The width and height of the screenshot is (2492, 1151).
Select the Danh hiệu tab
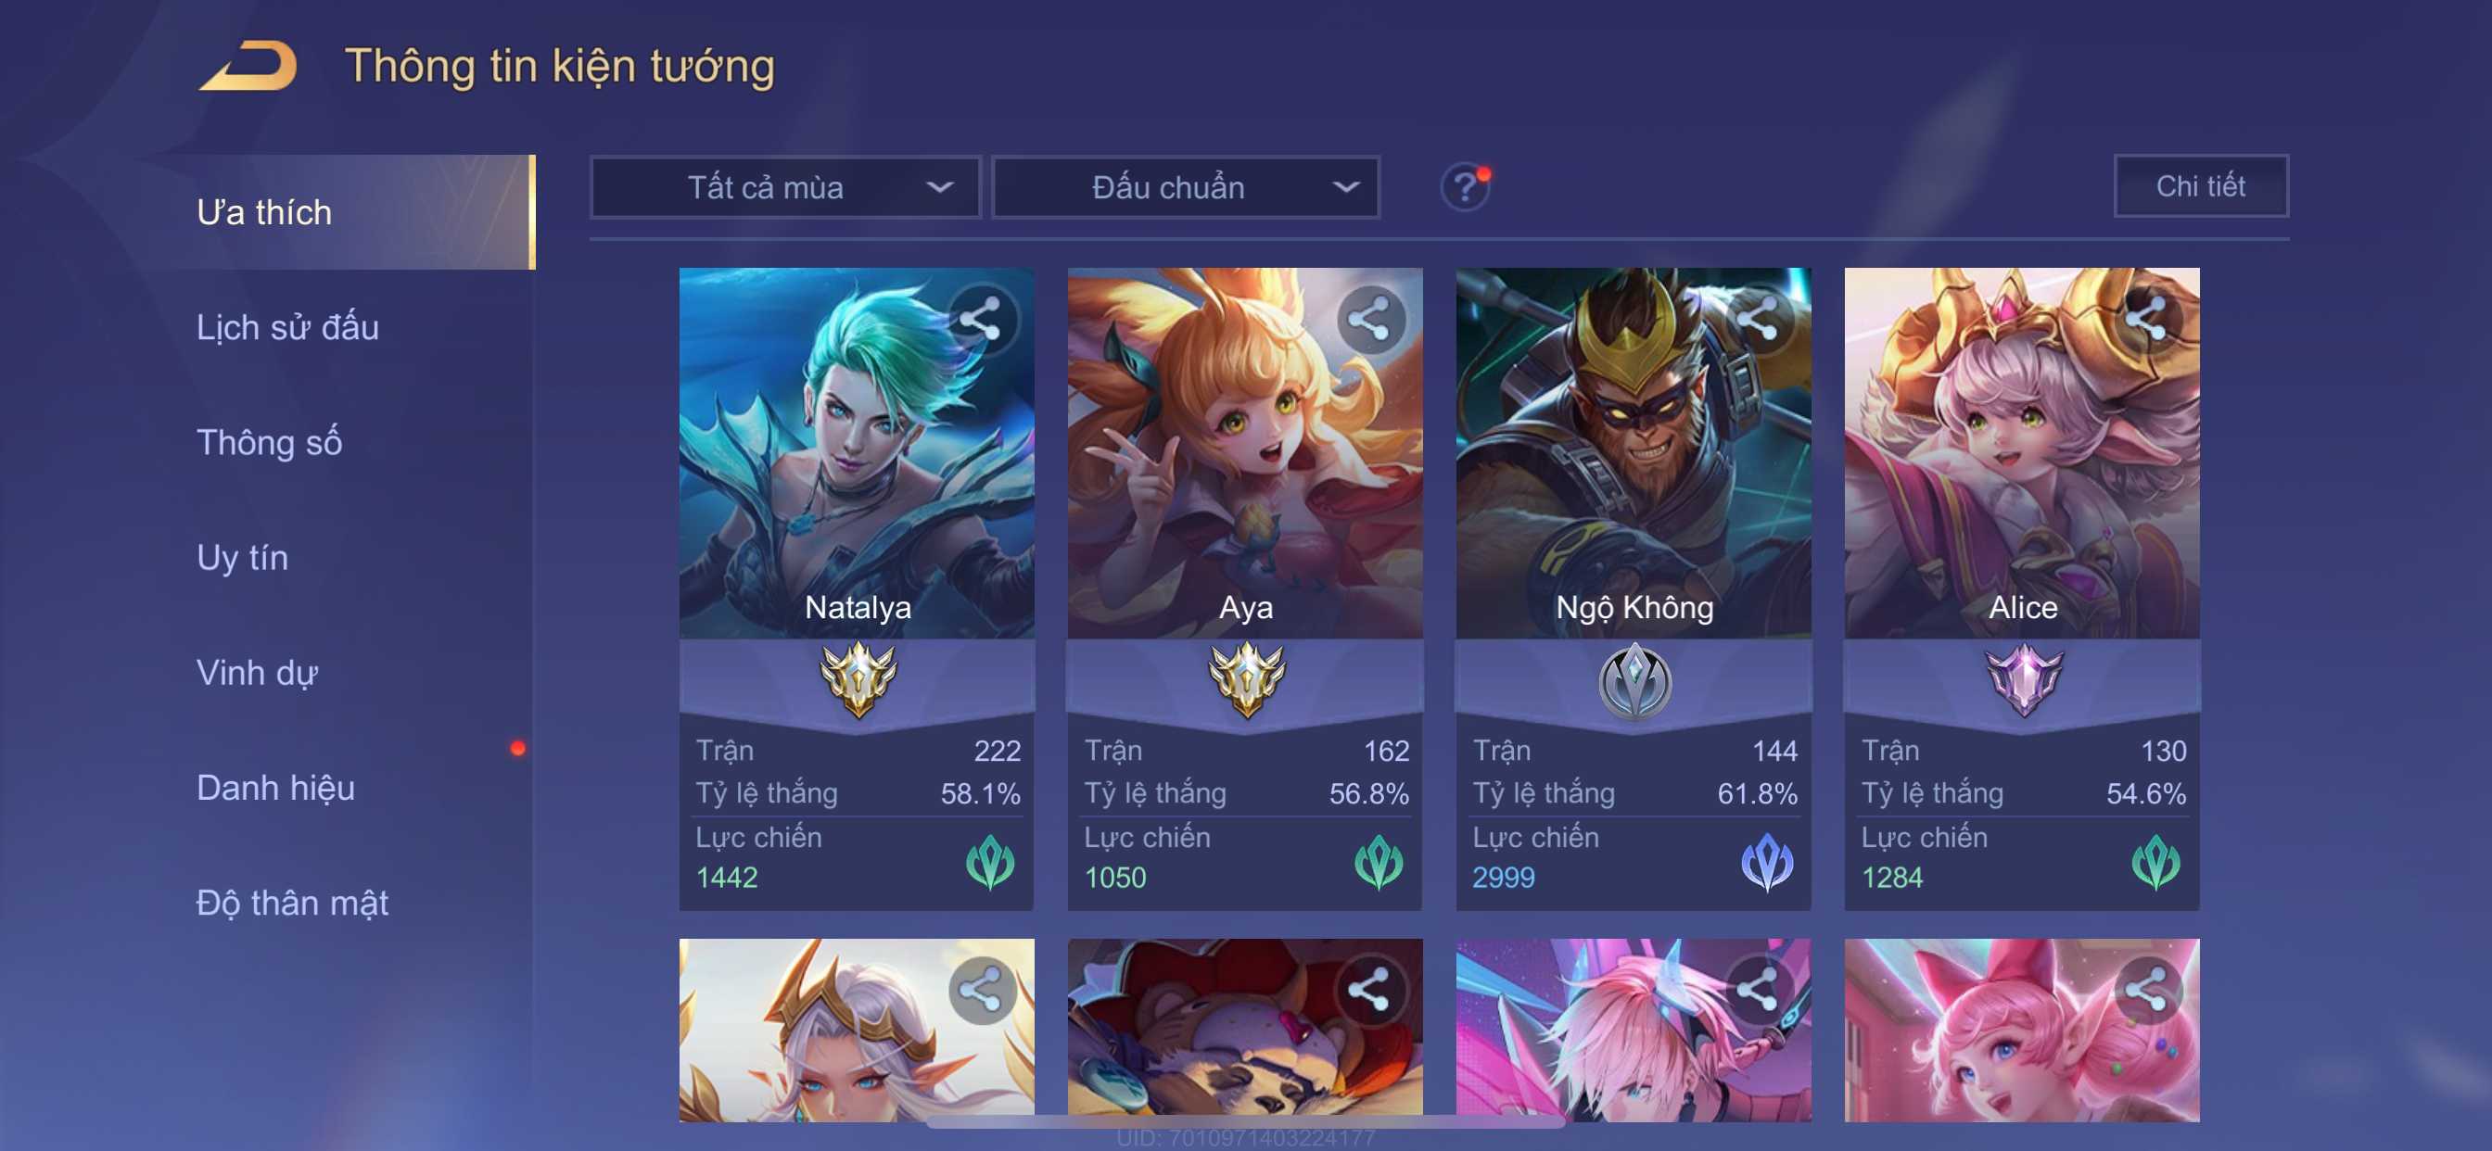[x=275, y=788]
